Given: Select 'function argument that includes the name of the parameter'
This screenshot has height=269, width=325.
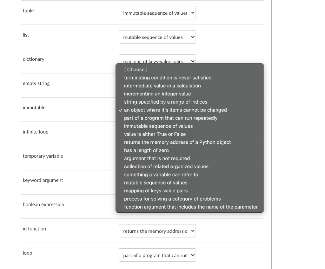Looking at the screenshot, I should [x=191, y=207].
